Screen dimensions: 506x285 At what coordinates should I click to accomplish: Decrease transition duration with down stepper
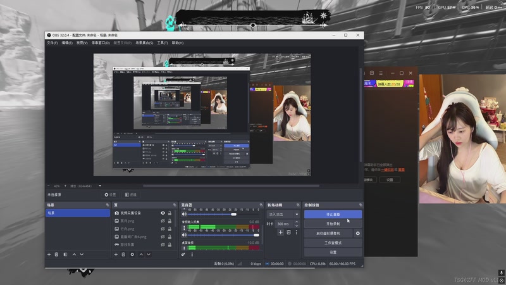coord(297,225)
